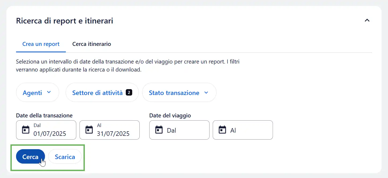Viewport: 388px width, 178px height.
Task: Edit the transaction start date 01/07/2025
Action: coord(50,133)
